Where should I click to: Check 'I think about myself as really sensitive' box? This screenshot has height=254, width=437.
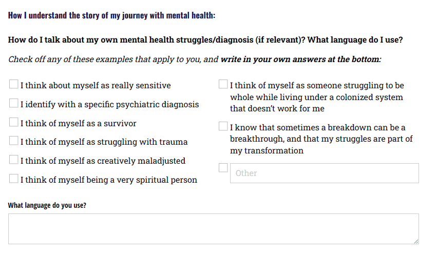[x=14, y=85]
